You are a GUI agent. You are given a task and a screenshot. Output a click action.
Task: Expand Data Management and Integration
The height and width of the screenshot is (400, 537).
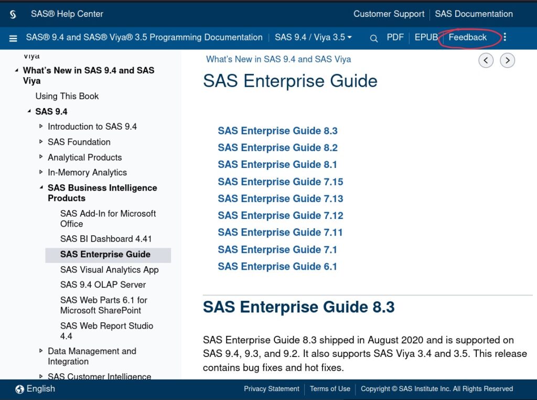[41, 351]
